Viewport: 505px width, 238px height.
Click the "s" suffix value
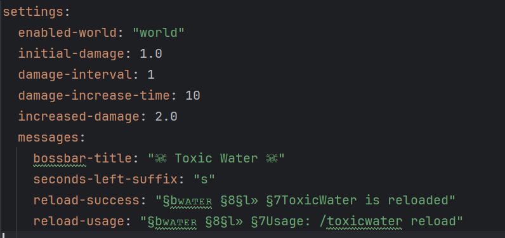coord(204,180)
